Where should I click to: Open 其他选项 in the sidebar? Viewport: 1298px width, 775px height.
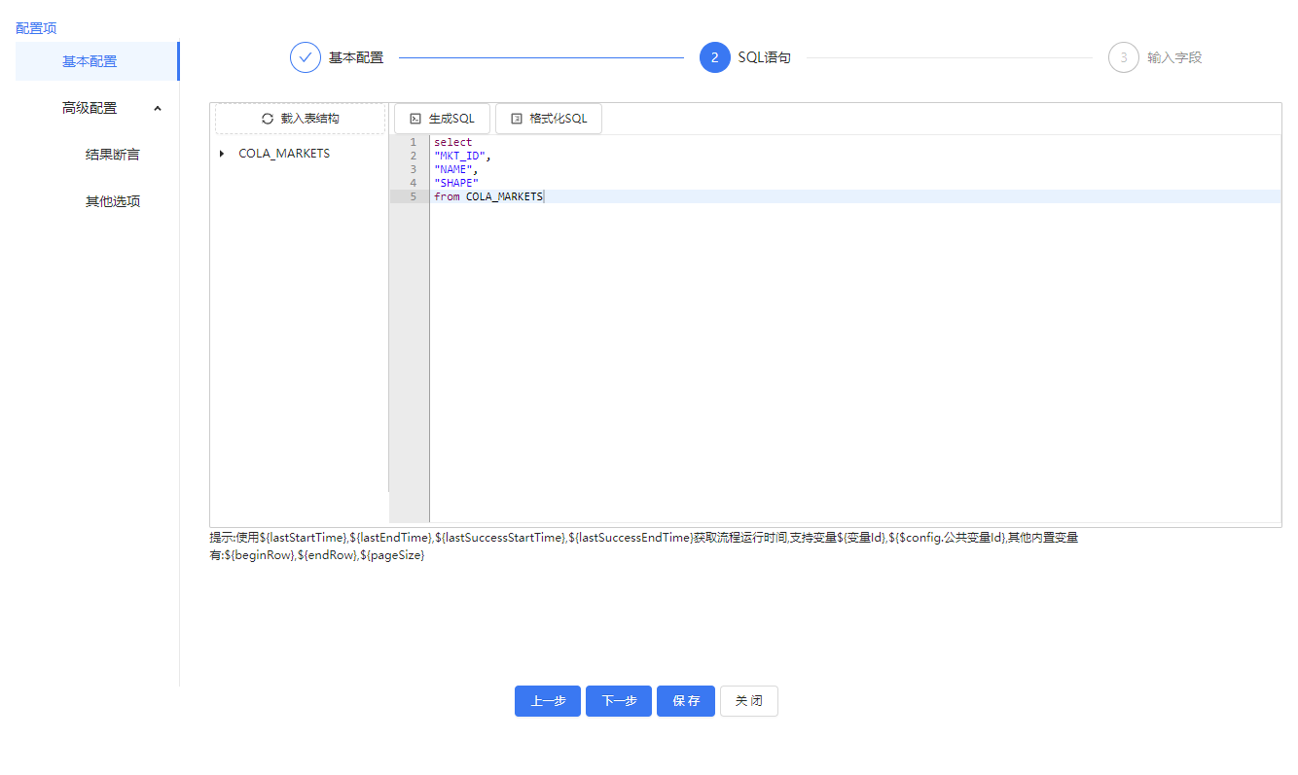pyautogui.click(x=113, y=201)
